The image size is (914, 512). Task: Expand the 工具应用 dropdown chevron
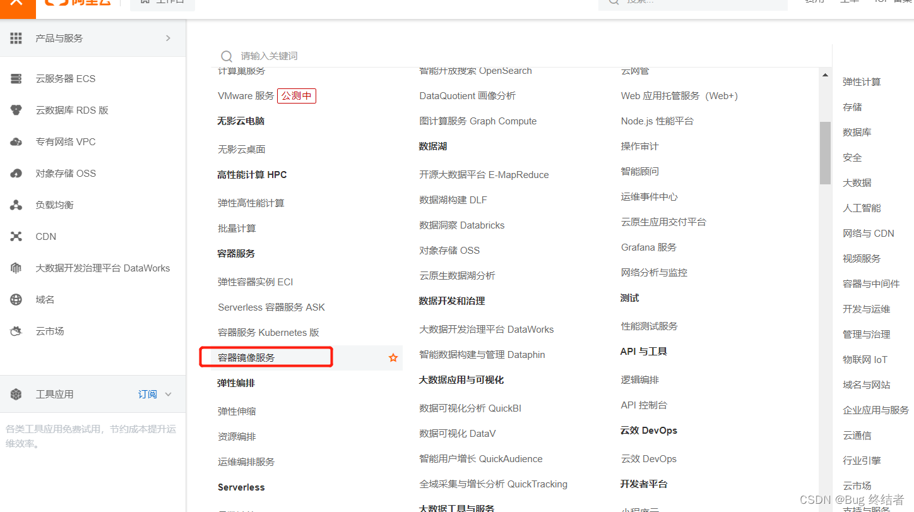[168, 395]
